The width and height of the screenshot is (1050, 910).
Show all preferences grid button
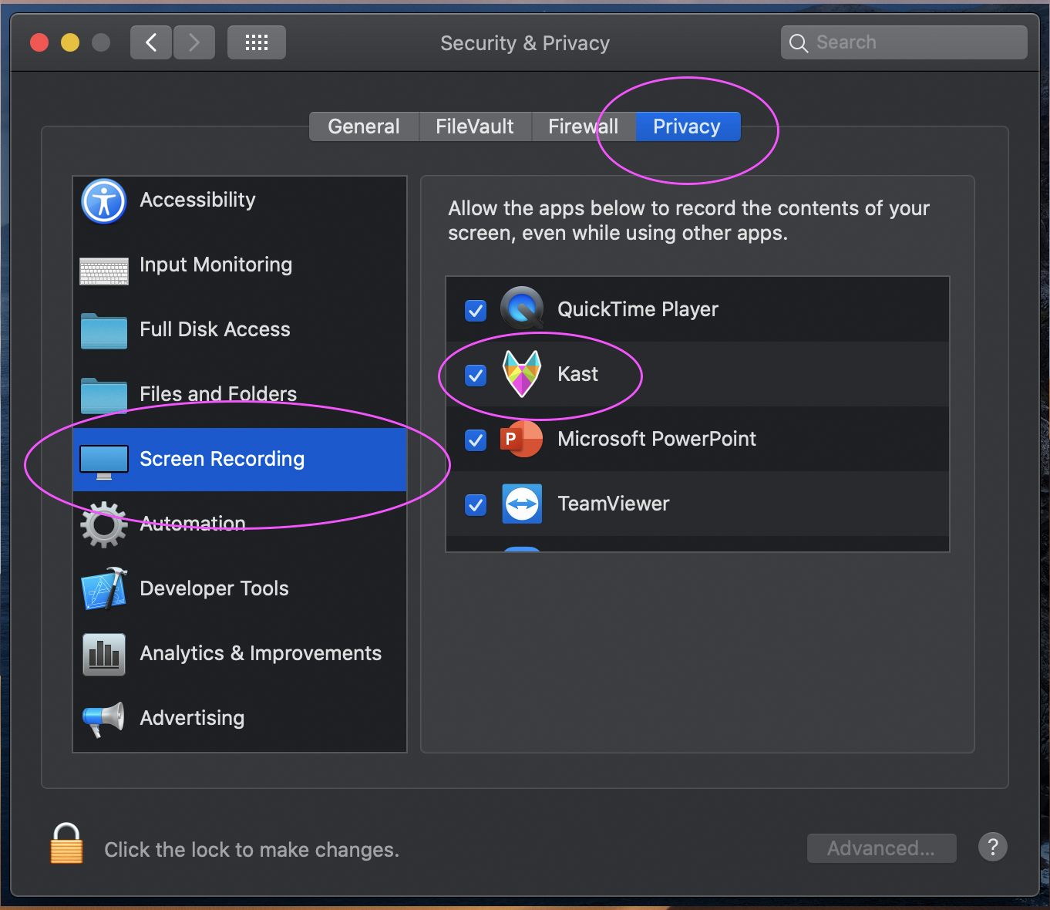pyautogui.click(x=256, y=42)
